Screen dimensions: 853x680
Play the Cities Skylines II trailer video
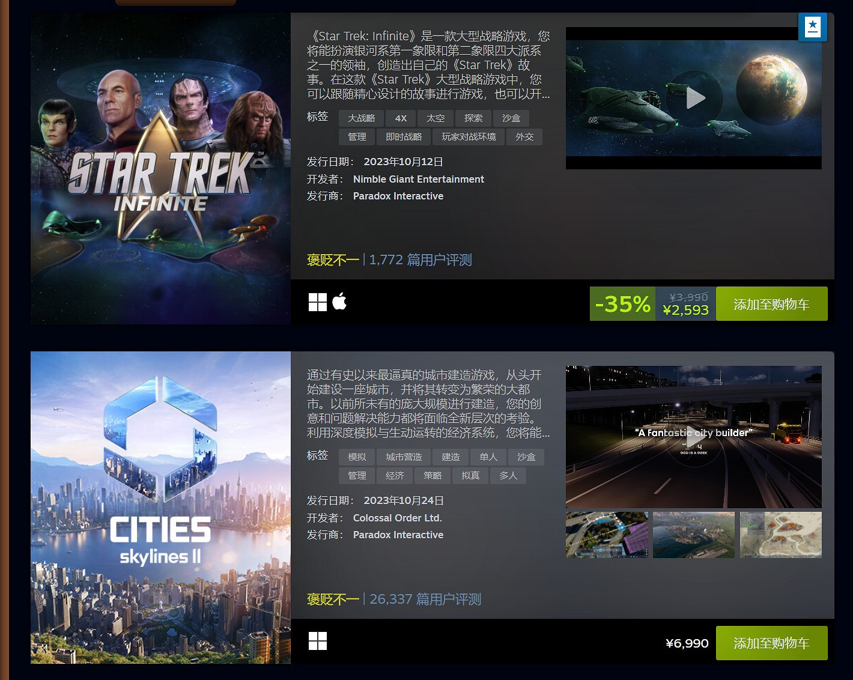[x=694, y=437]
